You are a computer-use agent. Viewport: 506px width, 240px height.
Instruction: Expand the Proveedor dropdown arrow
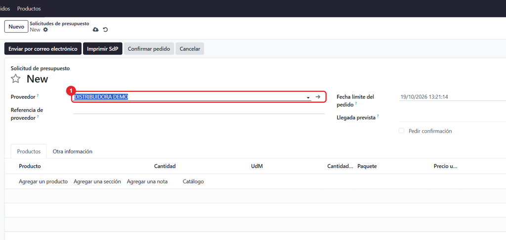(x=308, y=97)
